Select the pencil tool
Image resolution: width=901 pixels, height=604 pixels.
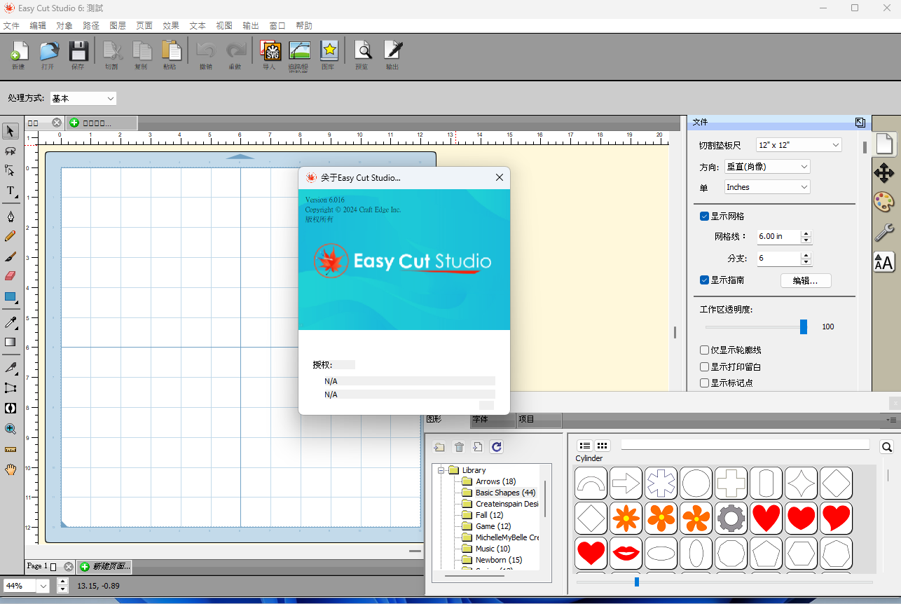(11, 236)
